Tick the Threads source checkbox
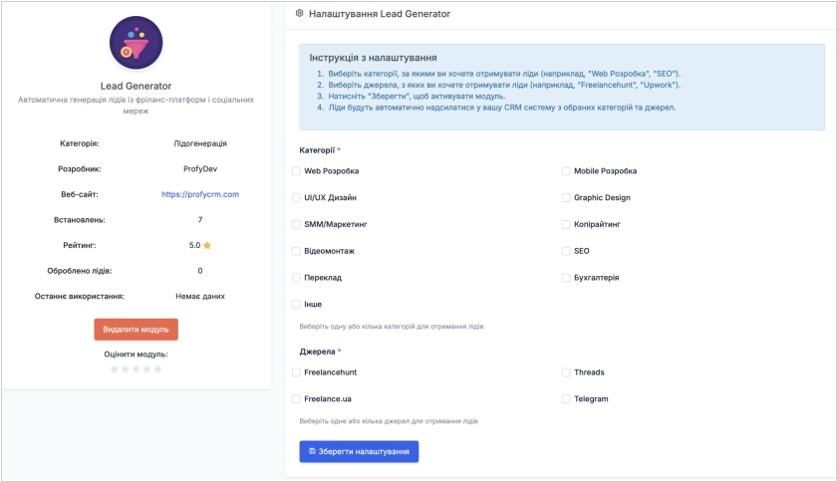The height and width of the screenshot is (482, 837). (566, 372)
